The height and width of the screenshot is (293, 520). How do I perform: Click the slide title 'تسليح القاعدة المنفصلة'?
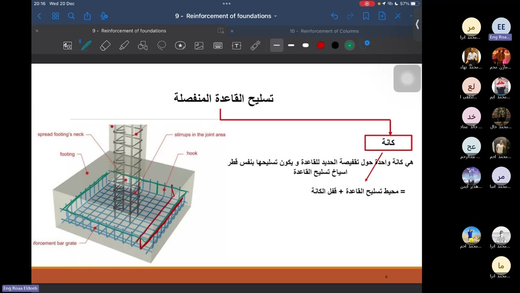[224, 98]
